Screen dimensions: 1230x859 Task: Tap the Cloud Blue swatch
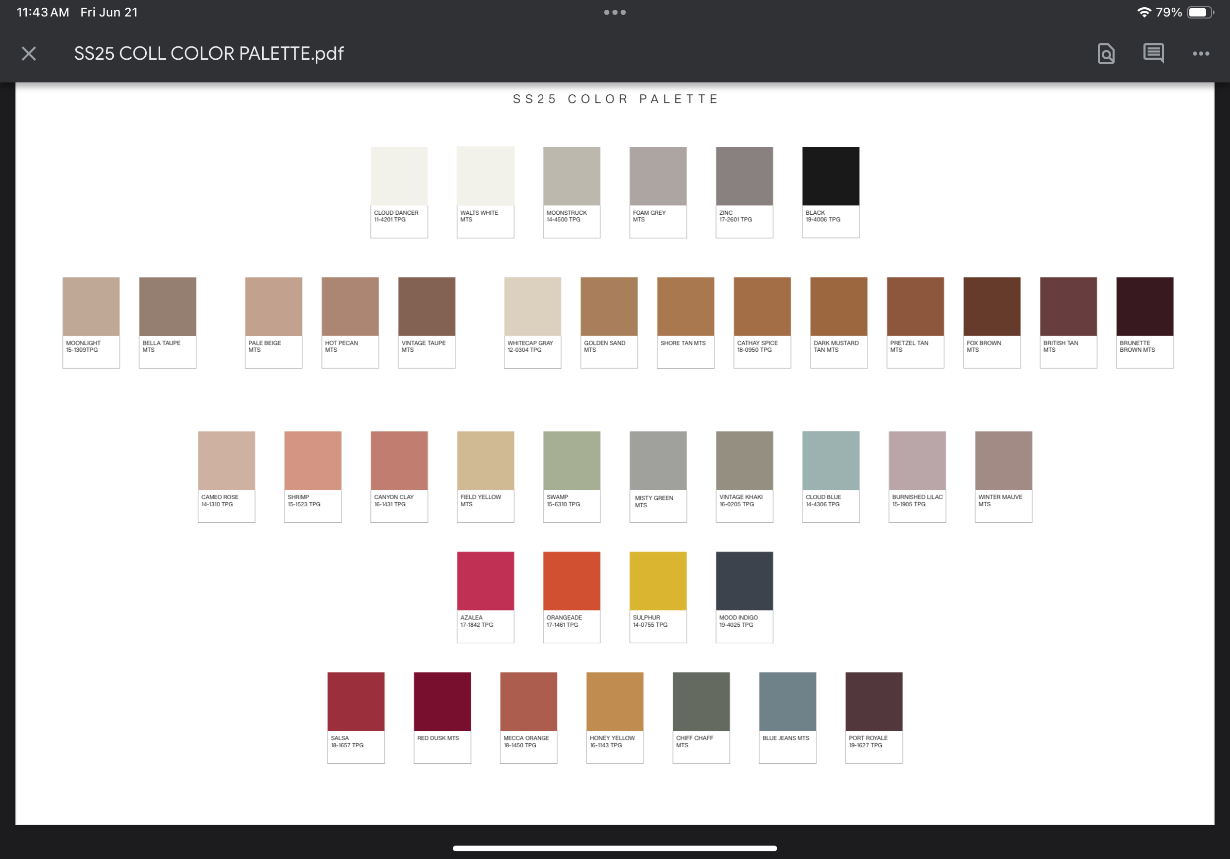830,460
